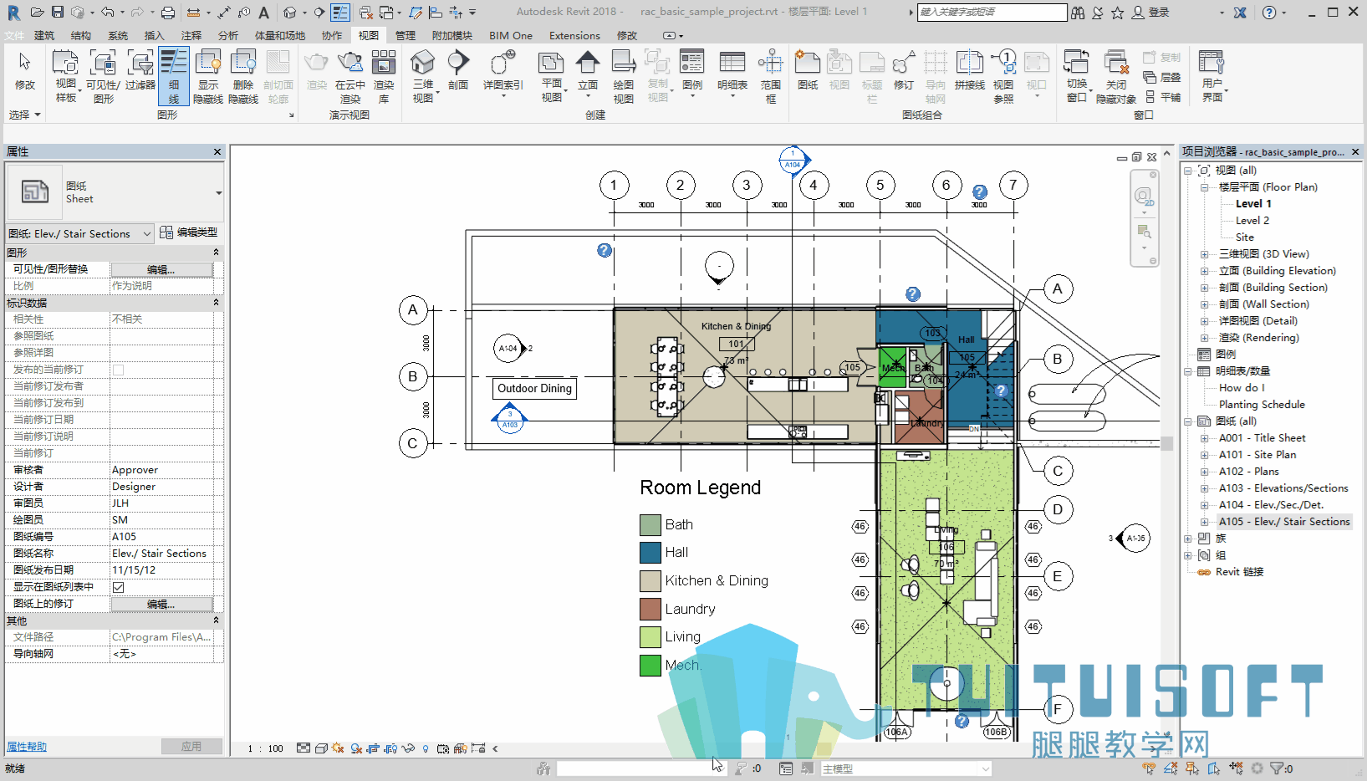Toggle 'Current revision issued' (发布的当前修订) checkbox
1367x781 pixels.
(119, 370)
